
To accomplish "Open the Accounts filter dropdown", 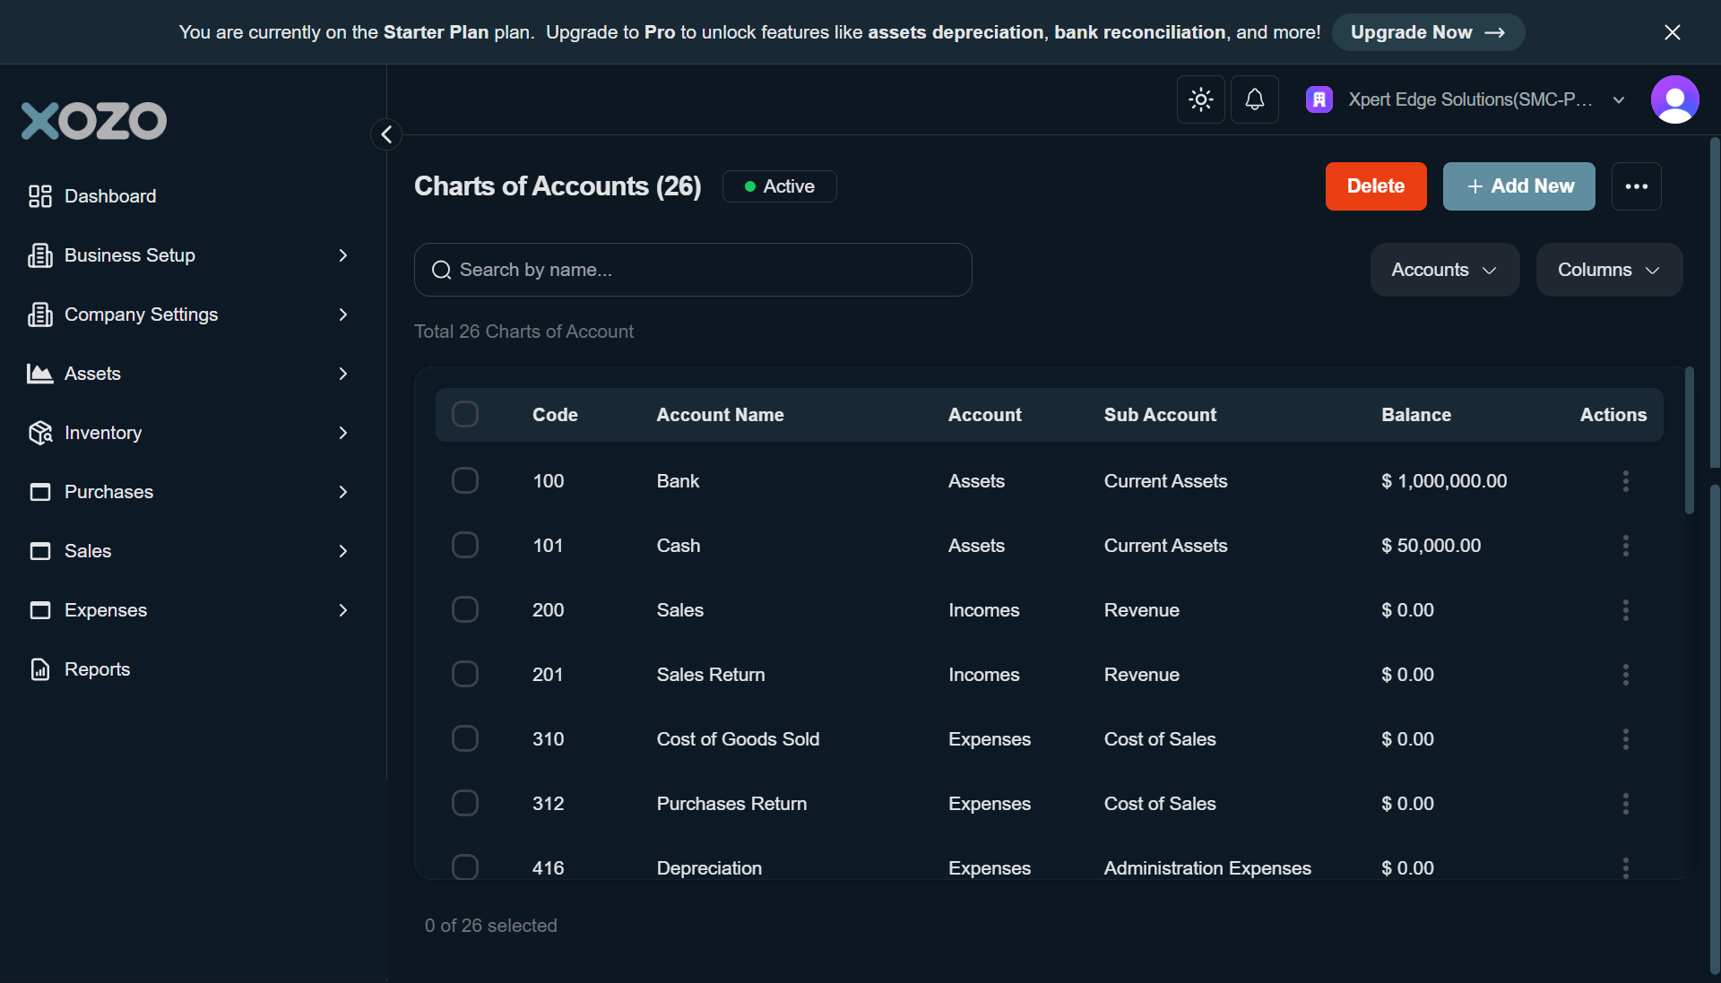I will click(1444, 270).
